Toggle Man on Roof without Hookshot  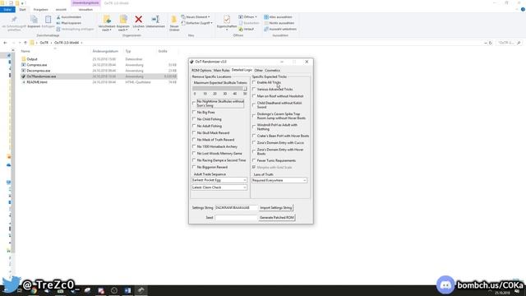coord(254,96)
